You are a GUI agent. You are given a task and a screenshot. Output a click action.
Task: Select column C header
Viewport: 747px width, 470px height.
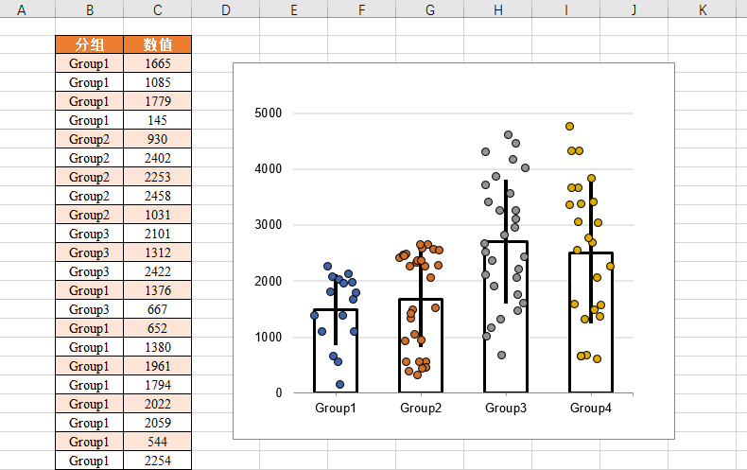(x=158, y=9)
